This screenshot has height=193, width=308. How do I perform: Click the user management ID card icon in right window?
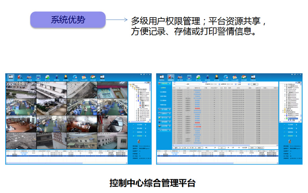[180, 77]
